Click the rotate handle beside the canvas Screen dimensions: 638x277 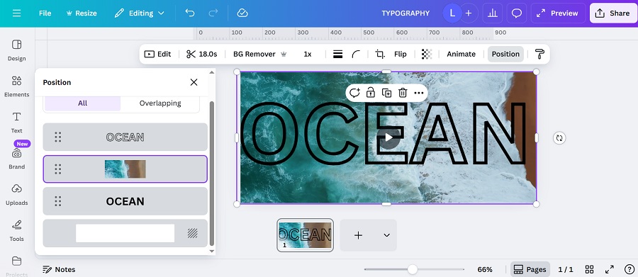[x=559, y=138]
